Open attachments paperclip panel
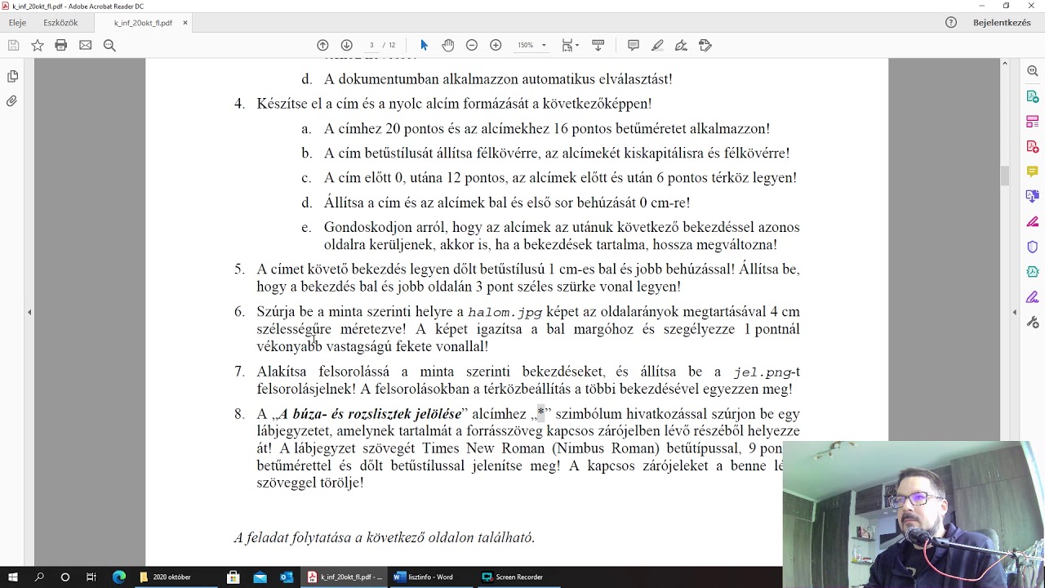 click(x=12, y=101)
